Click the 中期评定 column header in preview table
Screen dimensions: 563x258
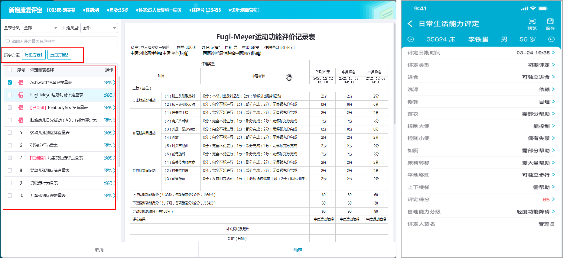[x=349, y=72]
